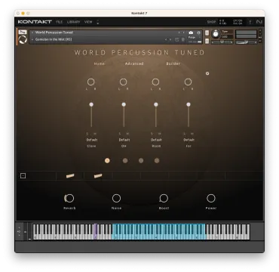Select the first highlighted page dot
This screenshot has height=272, width=279.
pos(107,160)
